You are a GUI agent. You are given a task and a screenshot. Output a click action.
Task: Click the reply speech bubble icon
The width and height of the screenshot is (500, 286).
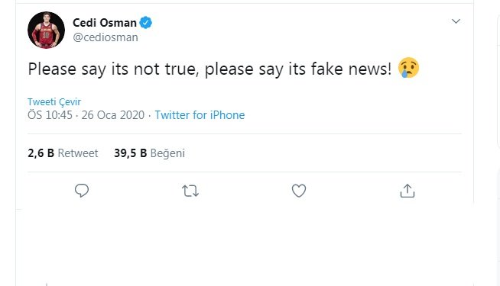click(82, 191)
